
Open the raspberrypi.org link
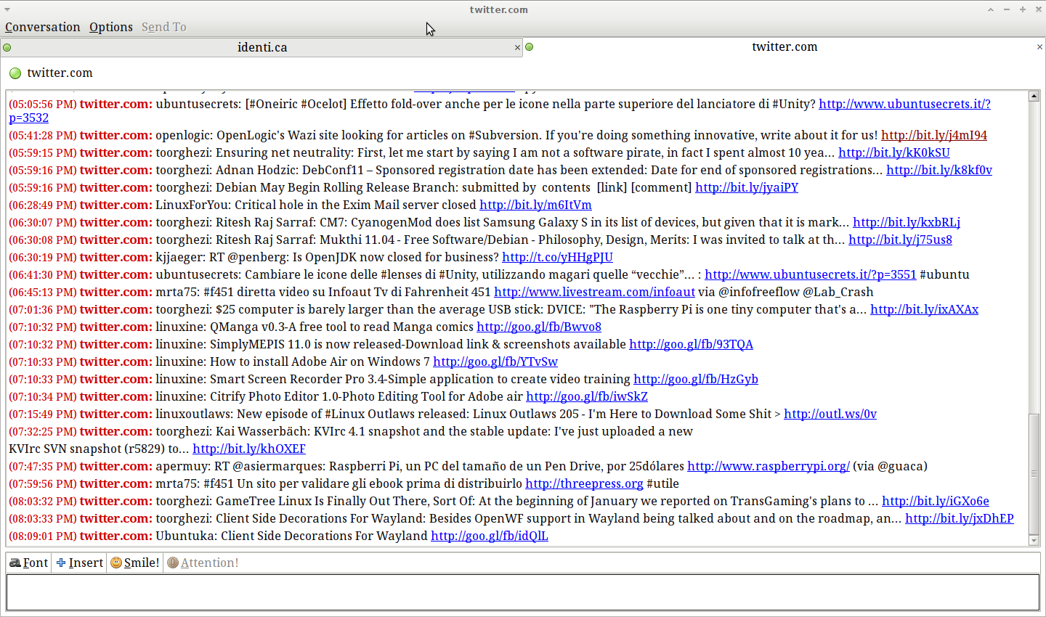pos(769,466)
